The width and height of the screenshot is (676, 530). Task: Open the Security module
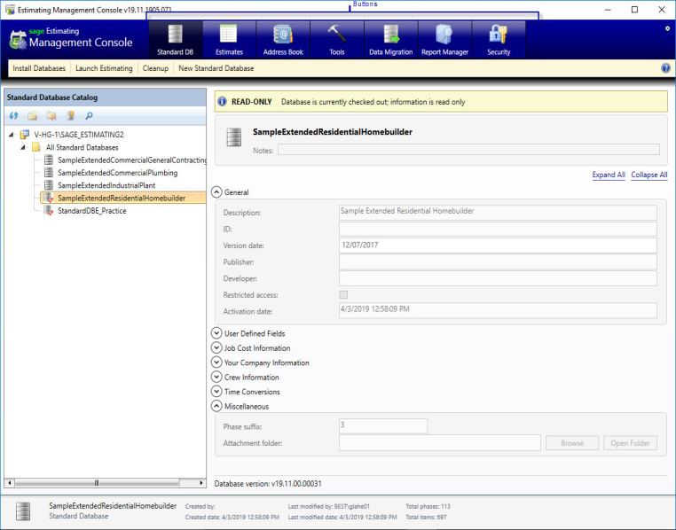[x=499, y=40]
